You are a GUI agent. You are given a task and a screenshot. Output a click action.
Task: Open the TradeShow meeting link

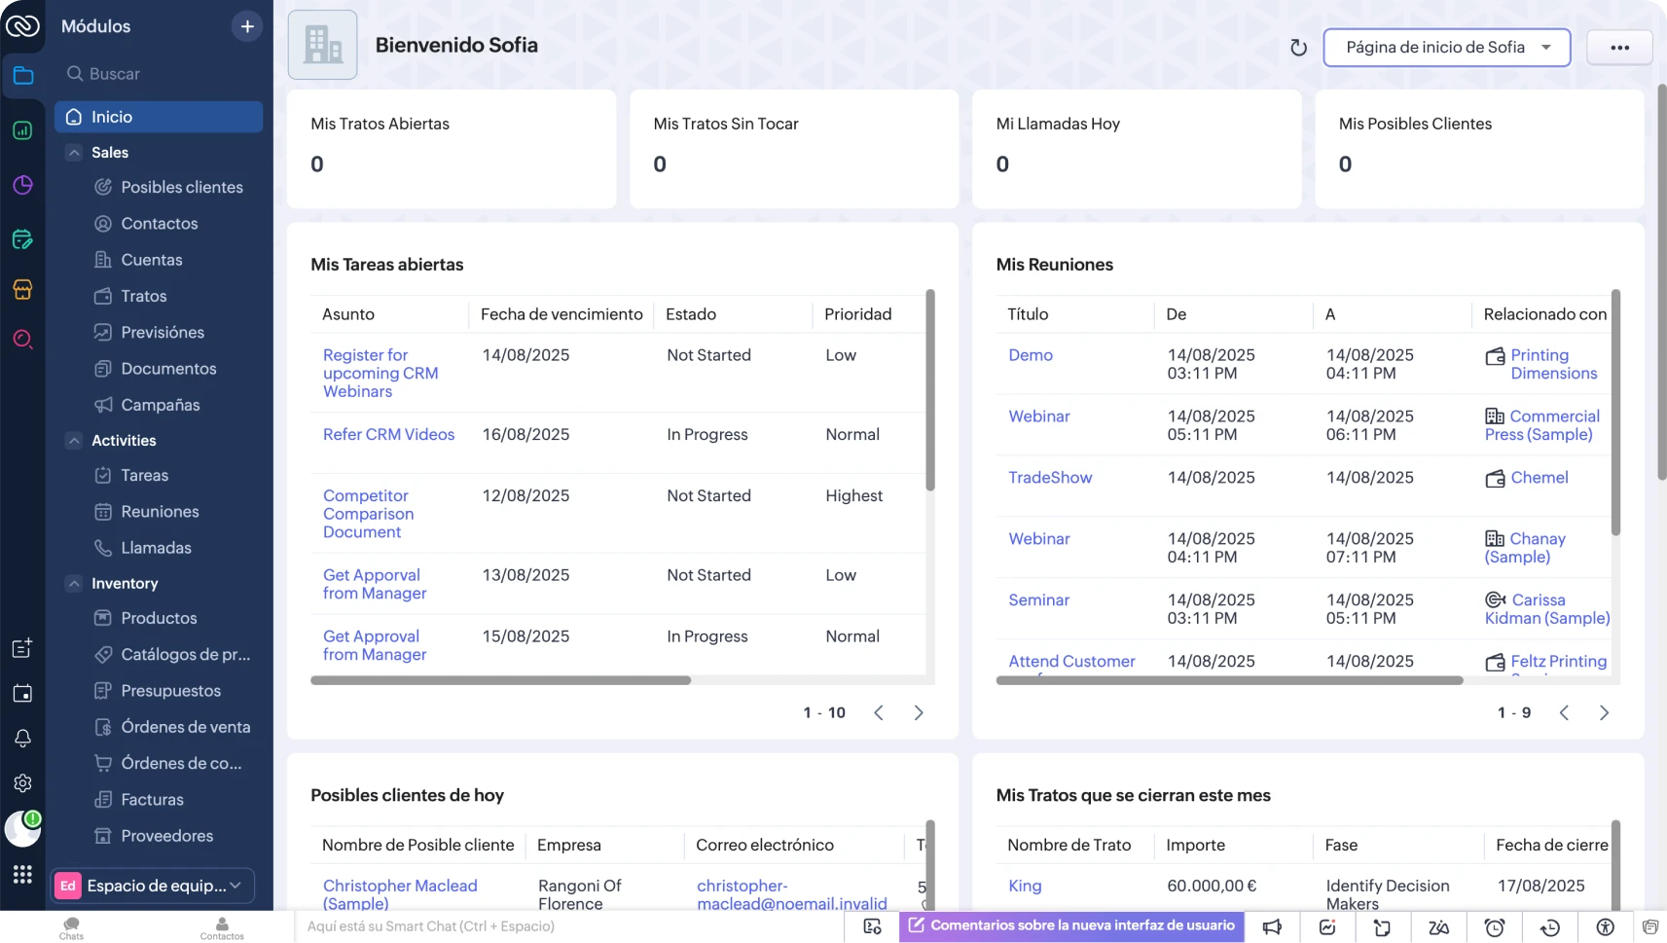[x=1050, y=478]
